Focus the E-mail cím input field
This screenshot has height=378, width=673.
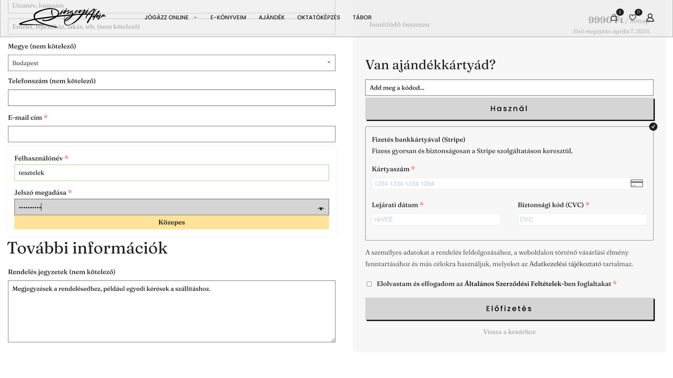click(x=171, y=134)
